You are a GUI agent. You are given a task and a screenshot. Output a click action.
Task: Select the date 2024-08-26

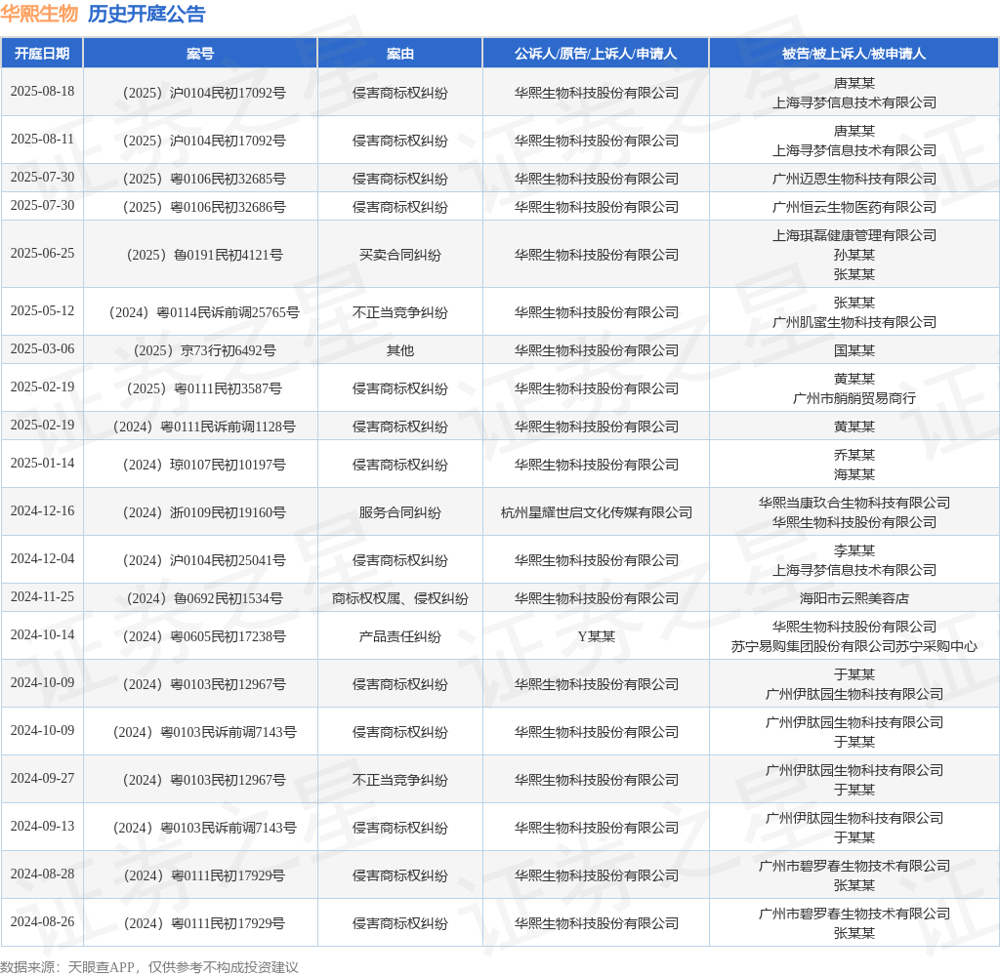point(42,921)
